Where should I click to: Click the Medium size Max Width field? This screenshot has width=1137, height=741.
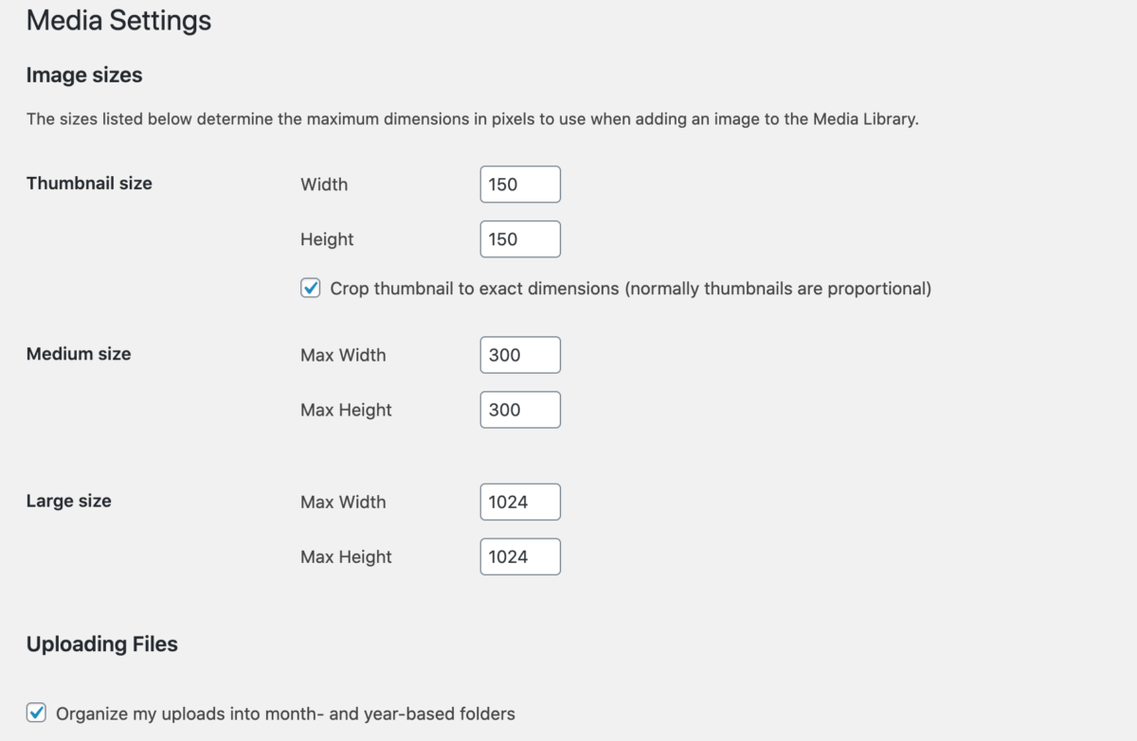[x=519, y=354]
